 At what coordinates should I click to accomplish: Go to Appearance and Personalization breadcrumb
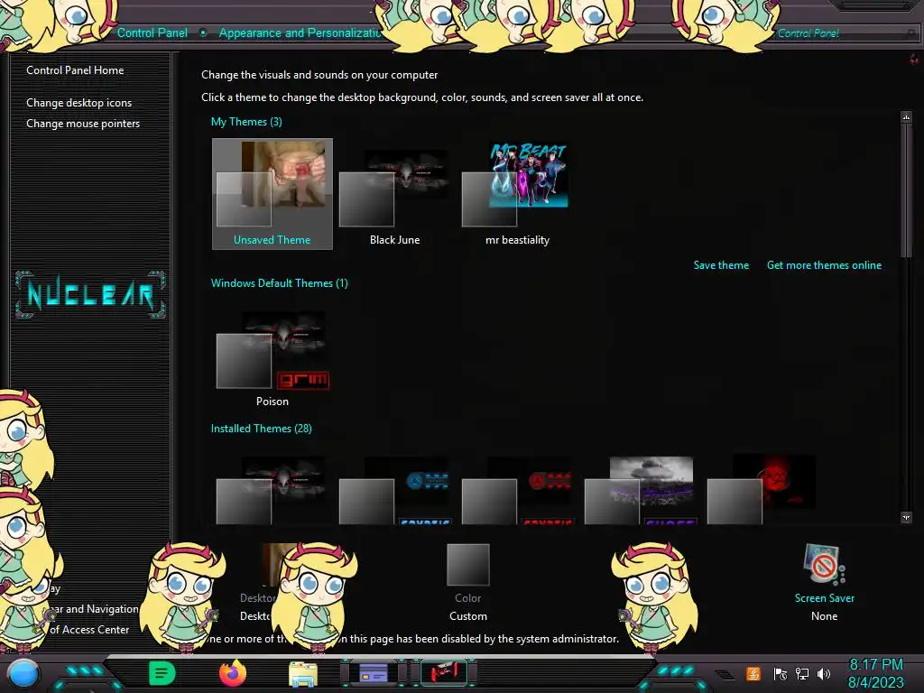point(300,33)
